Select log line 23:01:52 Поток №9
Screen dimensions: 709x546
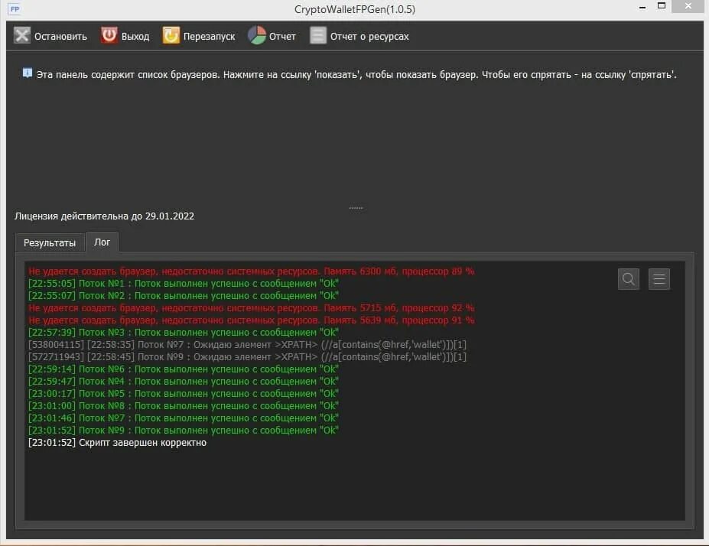coord(184,430)
